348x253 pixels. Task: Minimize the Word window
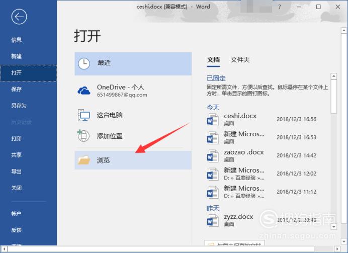299,7
